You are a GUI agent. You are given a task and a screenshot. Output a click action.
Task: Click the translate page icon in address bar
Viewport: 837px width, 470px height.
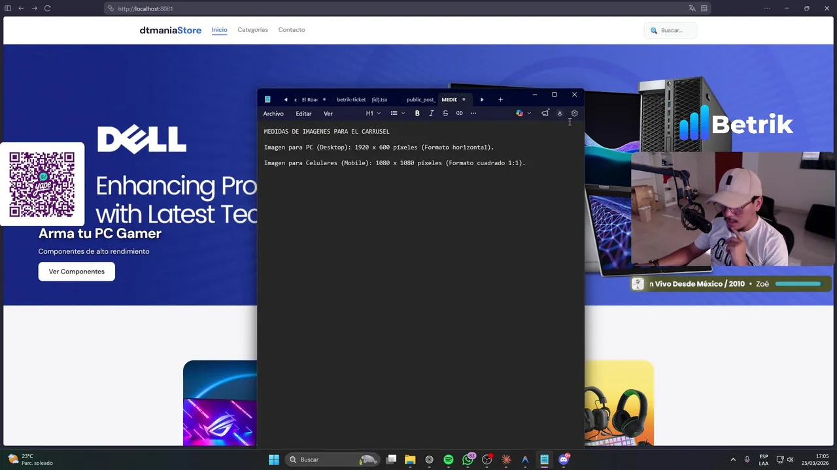coord(692,8)
